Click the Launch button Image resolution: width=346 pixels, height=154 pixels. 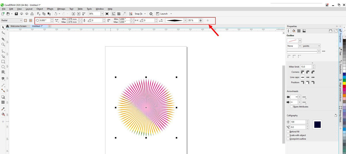pyautogui.click(x=164, y=14)
